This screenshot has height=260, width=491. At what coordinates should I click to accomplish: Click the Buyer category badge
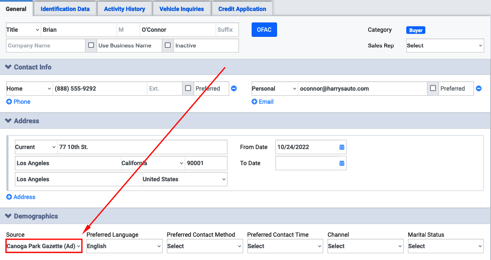(x=415, y=30)
